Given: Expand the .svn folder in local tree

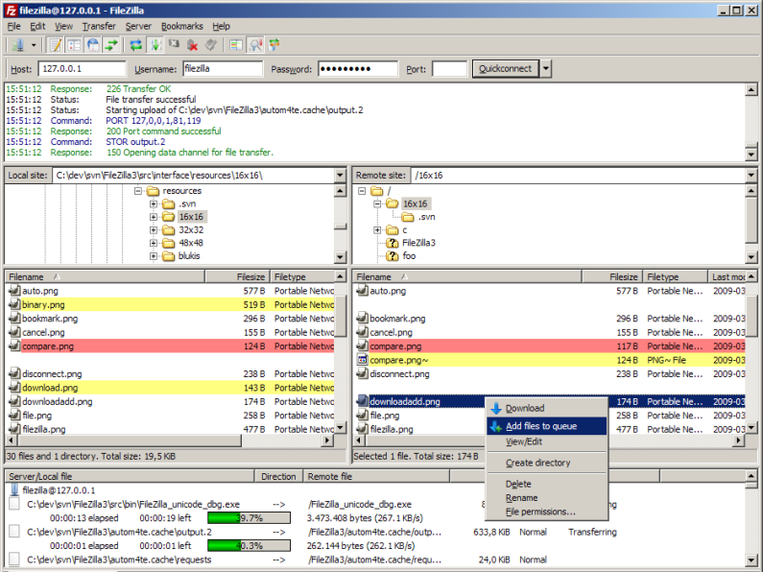Looking at the screenshot, I should coord(154,203).
